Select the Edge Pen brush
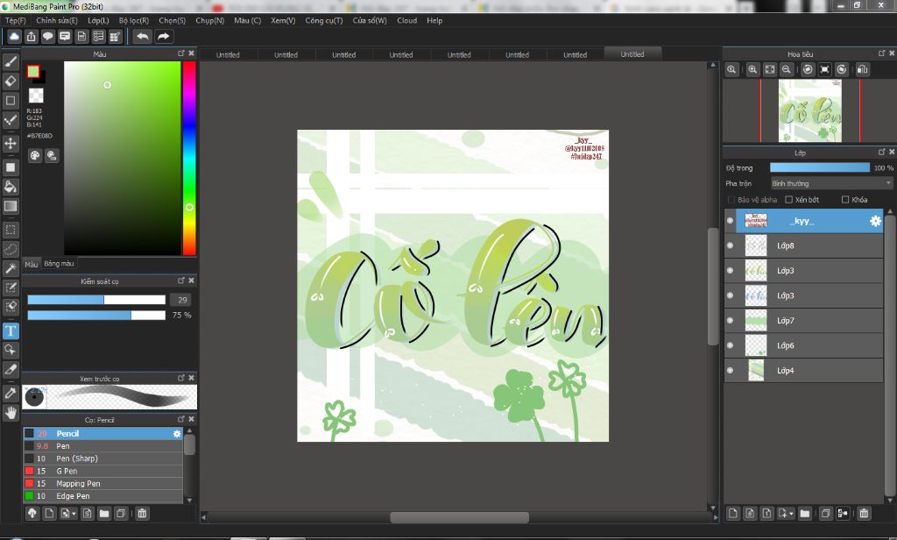The image size is (897, 540). click(x=103, y=496)
